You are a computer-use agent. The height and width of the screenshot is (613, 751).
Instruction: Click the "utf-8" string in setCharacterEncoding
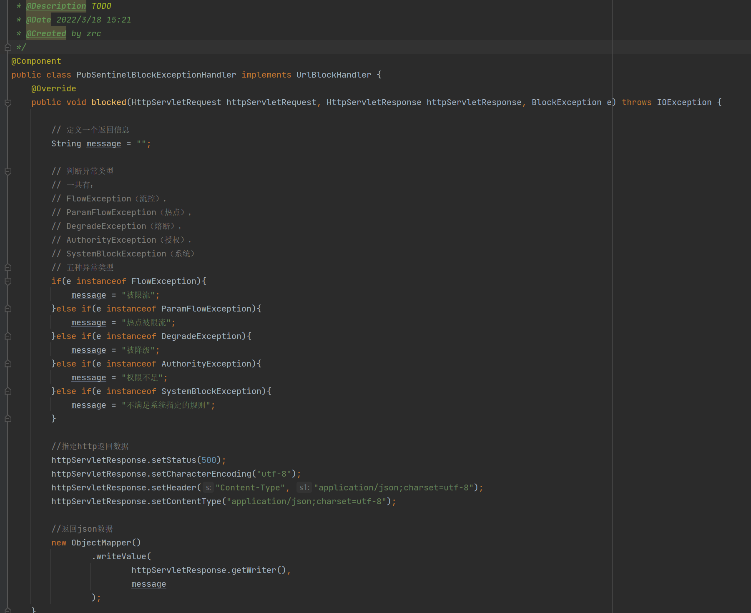(x=274, y=474)
